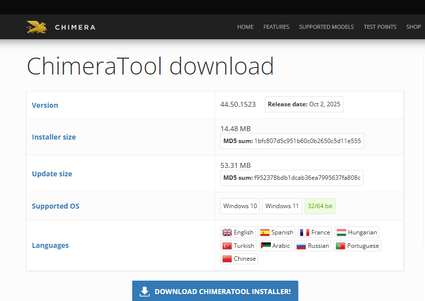Screen dimensions: 425x301
Task: Select the Hungarian flag language icon
Action: tap(341, 232)
